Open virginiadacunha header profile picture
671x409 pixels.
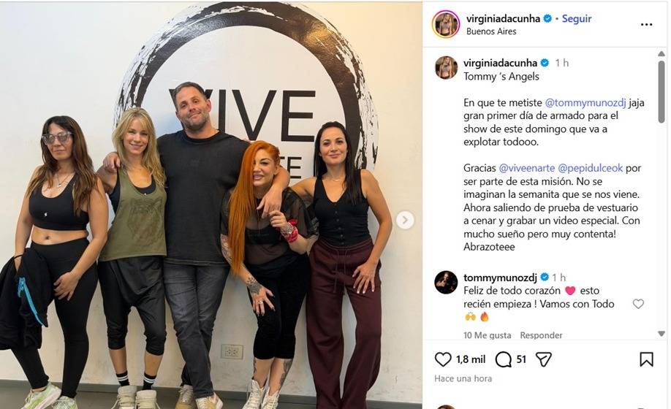(446, 24)
